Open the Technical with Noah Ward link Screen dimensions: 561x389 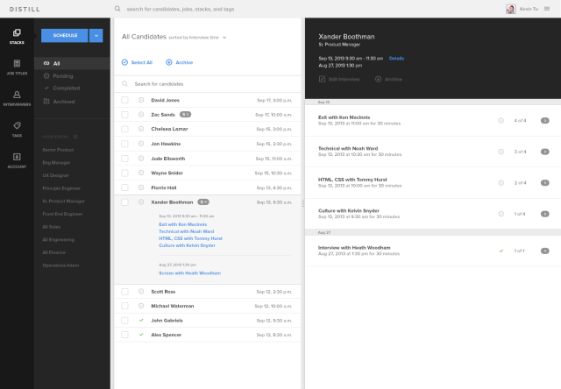pos(186,231)
